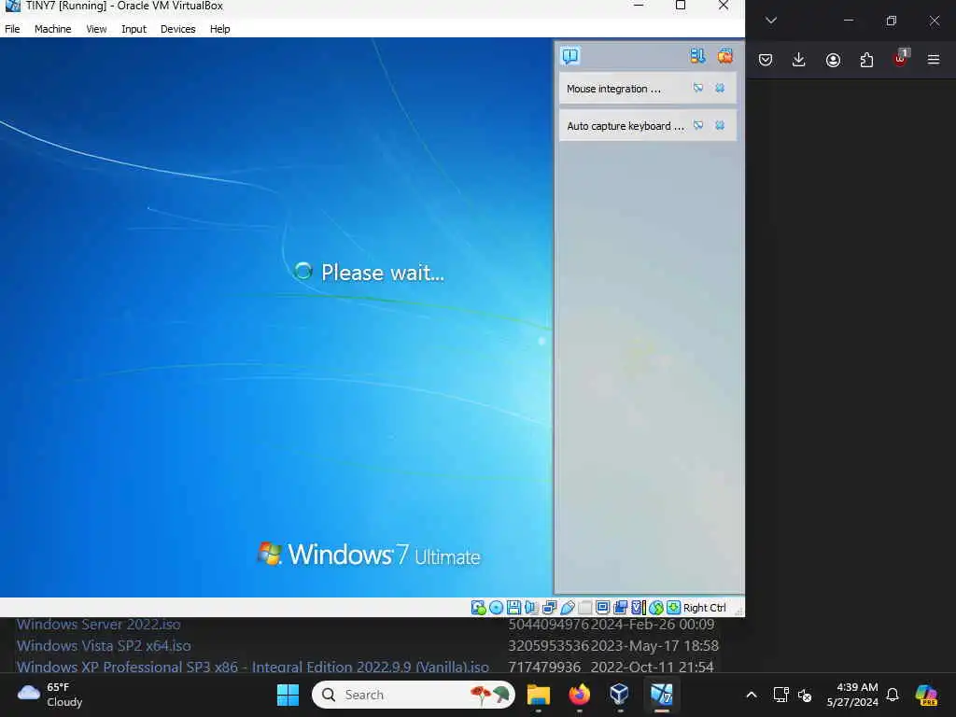Dismiss the Auto capture keyboard notification
Image resolution: width=956 pixels, height=717 pixels.
coord(720,125)
